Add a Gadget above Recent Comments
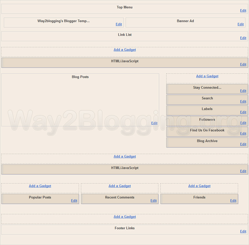This screenshot has height=245, width=249. [x=120, y=186]
